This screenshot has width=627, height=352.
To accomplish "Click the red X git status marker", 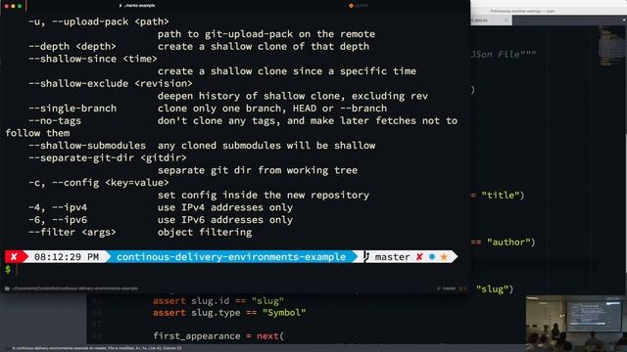I will [x=419, y=256].
